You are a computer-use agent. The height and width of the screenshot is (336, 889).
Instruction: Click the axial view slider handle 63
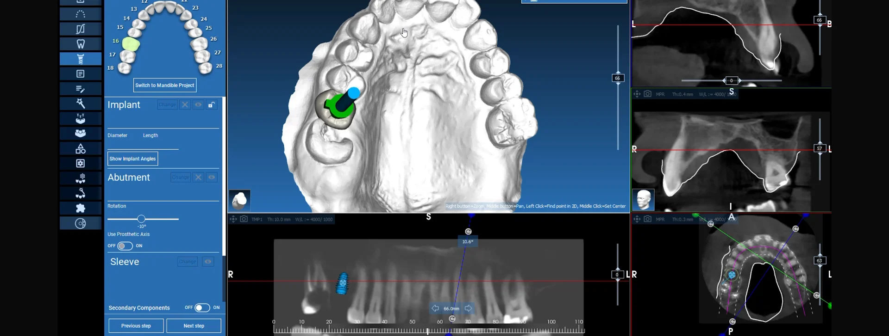pyautogui.click(x=820, y=261)
